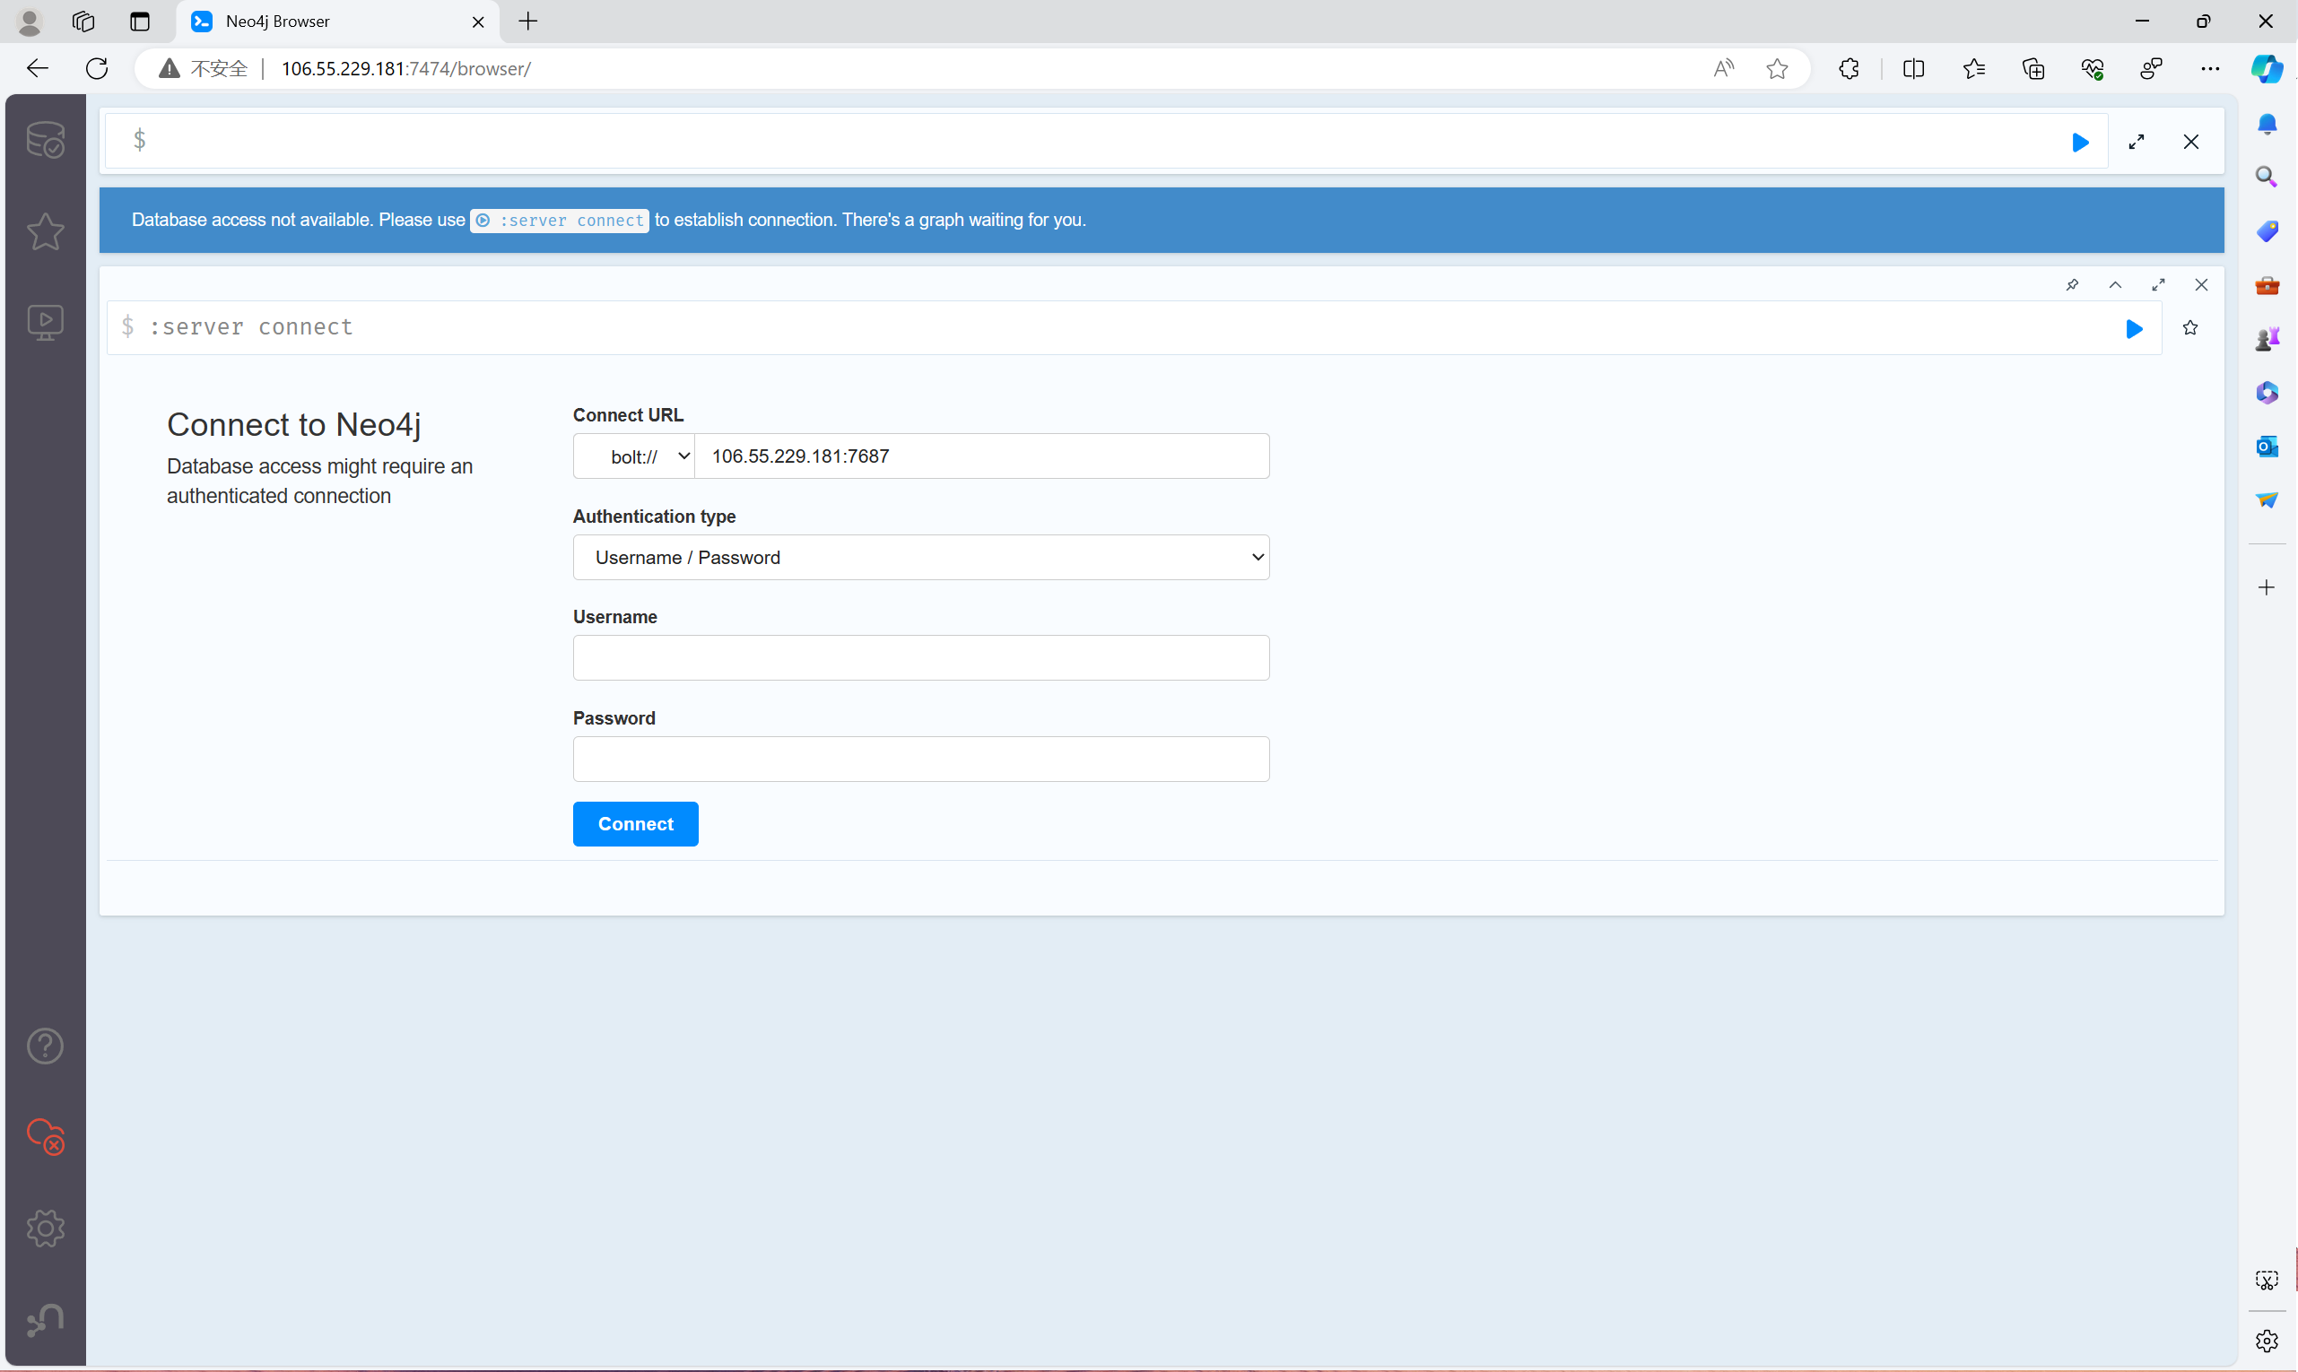Image resolution: width=2298 pixels, height=1372 pixels.
Task: Open the browser Extensions puzzle icon
Action: pos(1849,68)
